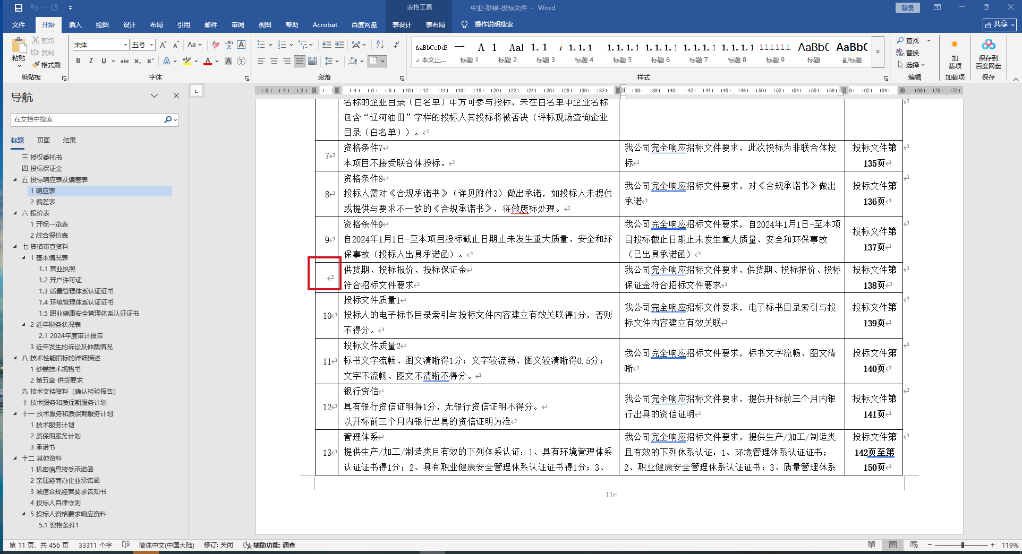This screenshot has height=554, width=1022.
Task: Click the bullet list icon
Action: tap(261, 45)
